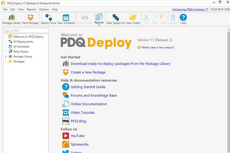Open Help from the toolbar
This screenshot has width=230, height=153.
tap(183, 19)
